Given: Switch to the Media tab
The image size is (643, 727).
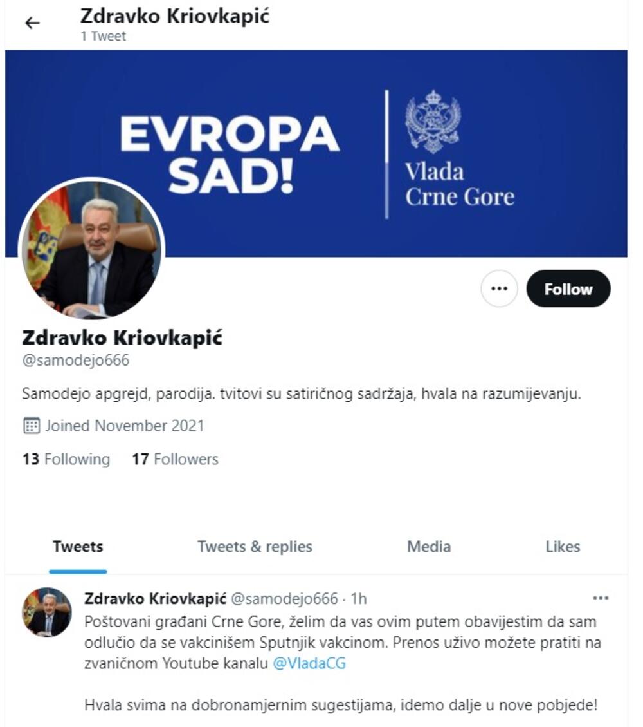Looking at the screenshot, I should pos(429,547).
